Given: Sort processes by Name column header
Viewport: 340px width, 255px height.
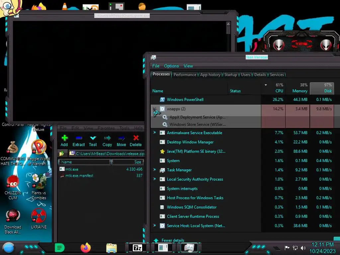Looking at the screenshot, I should point(158,91).
